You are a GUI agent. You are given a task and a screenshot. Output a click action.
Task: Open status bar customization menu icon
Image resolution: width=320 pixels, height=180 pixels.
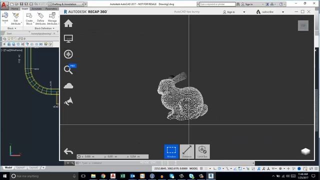tap(316, 168)
